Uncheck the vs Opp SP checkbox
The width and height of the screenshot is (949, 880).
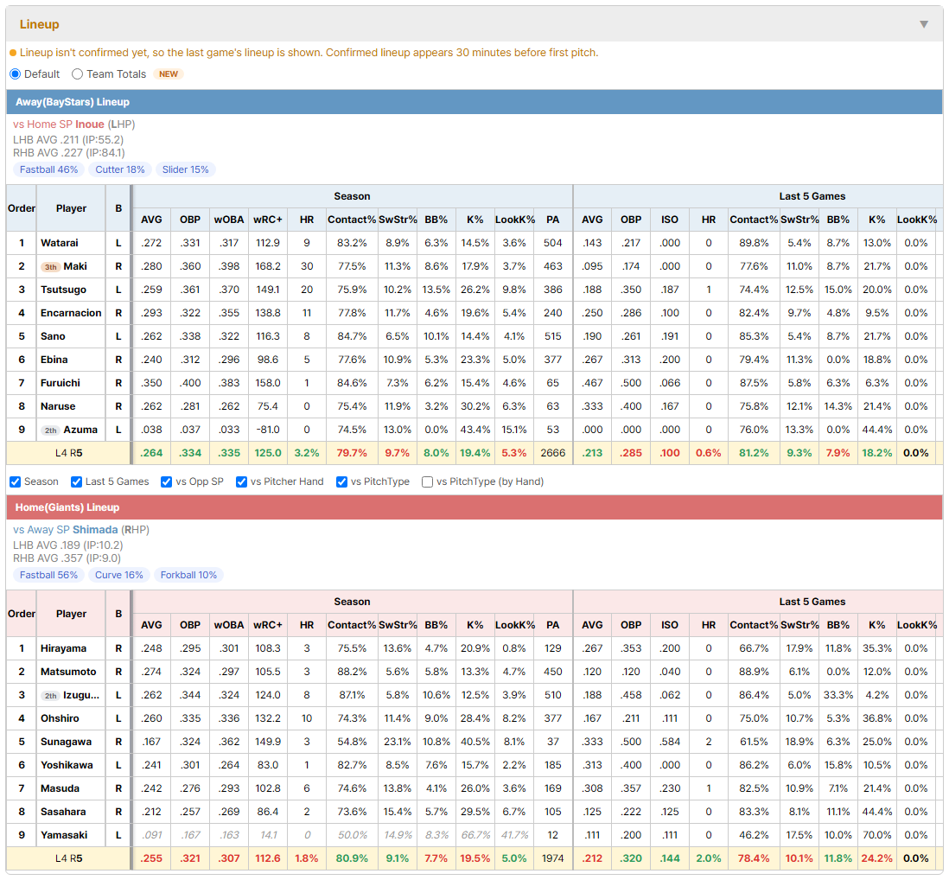coord(167,481)
